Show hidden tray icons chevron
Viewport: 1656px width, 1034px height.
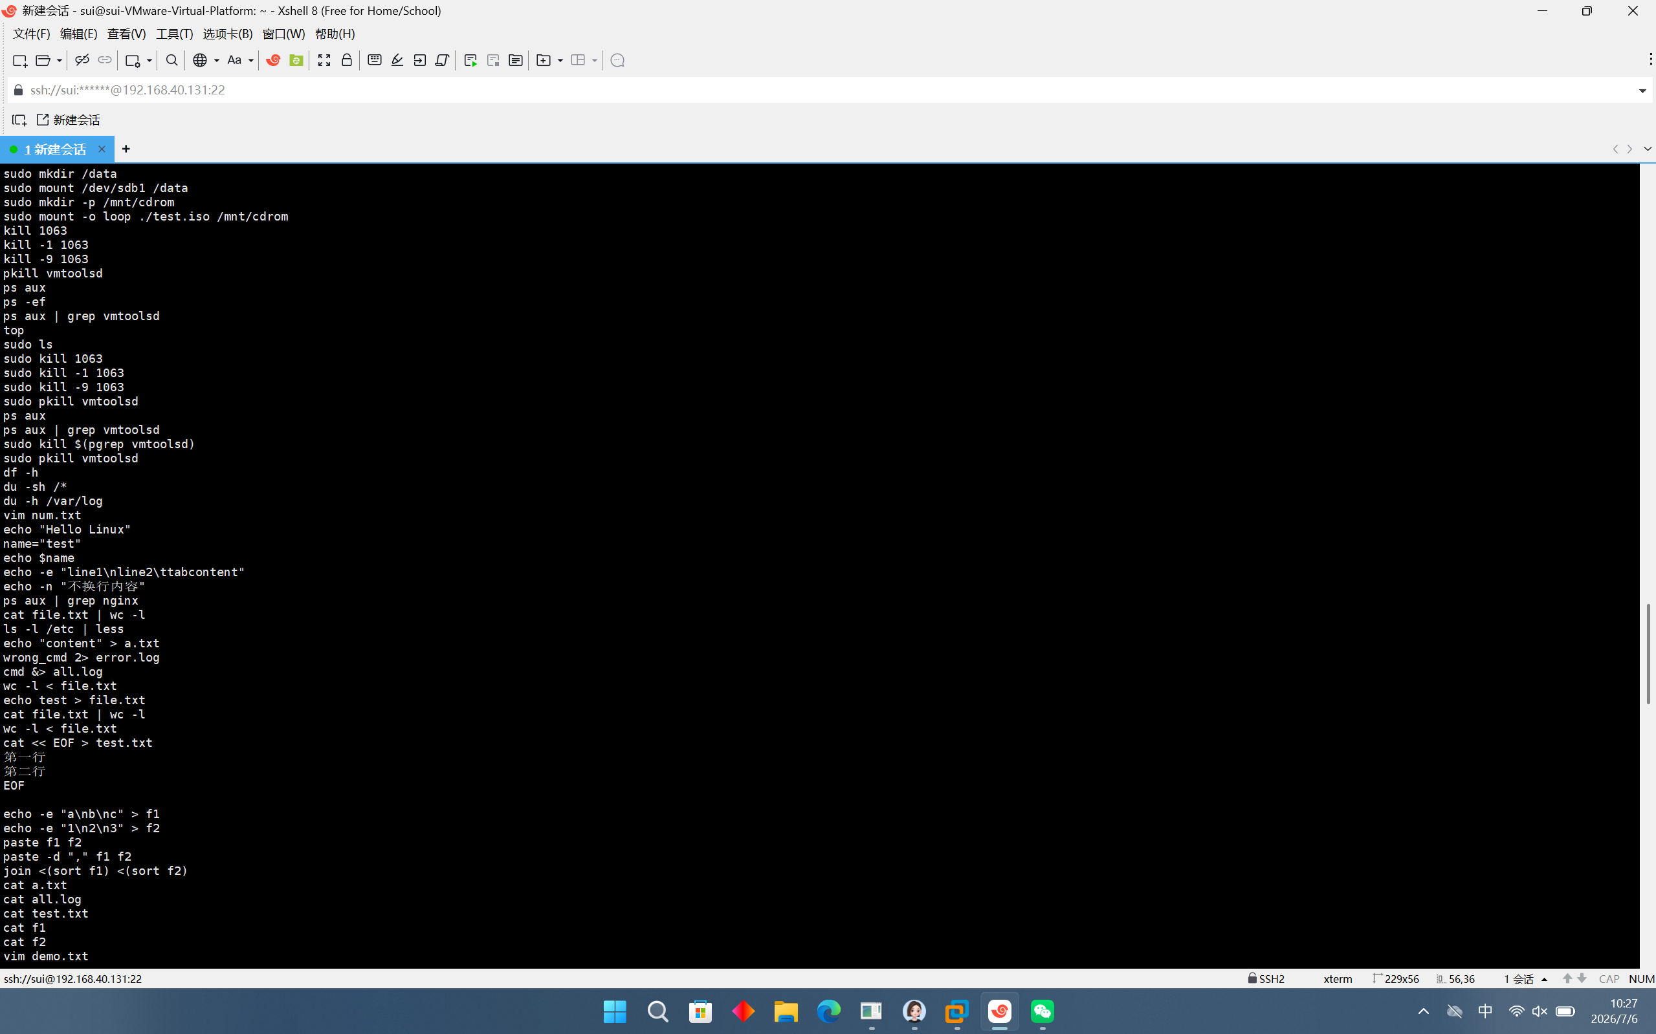pos(1424,1011)
